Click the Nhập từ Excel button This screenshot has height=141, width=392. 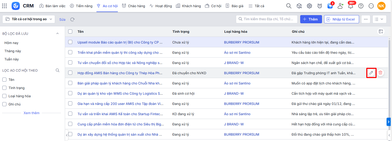341,19
